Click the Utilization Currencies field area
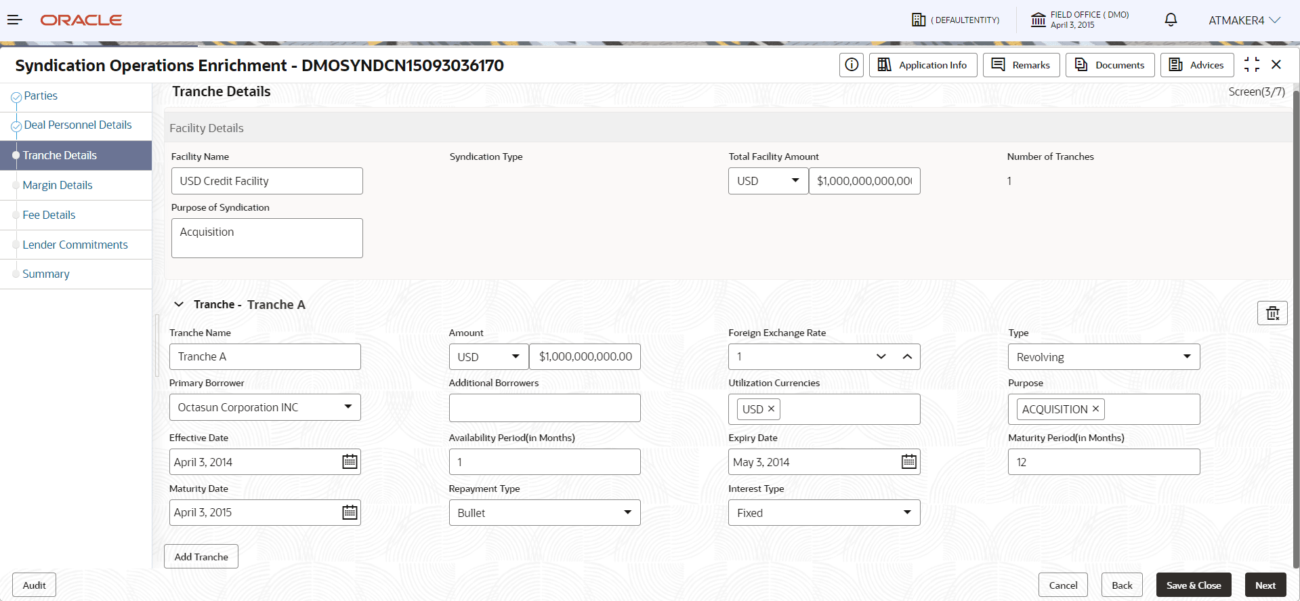Image resolution: width=1300 pixels, height=601 pixels. pos(824,409)
